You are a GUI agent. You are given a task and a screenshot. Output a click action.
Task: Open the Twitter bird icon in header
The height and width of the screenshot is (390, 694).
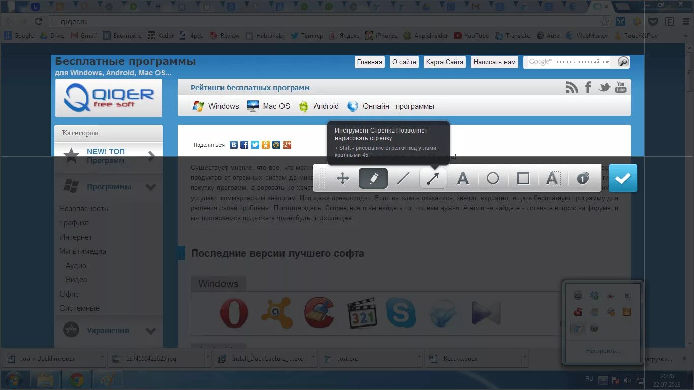point(604,87)
